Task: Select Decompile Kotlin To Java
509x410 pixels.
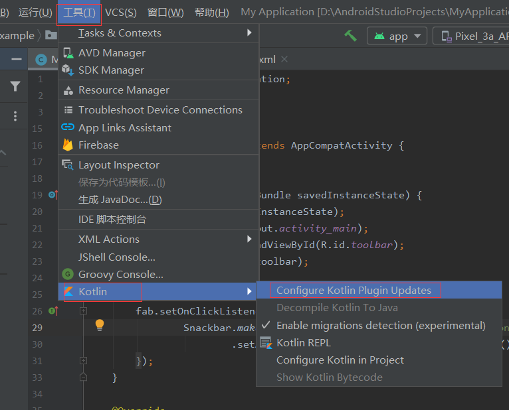Action: (x=379, y=308)
